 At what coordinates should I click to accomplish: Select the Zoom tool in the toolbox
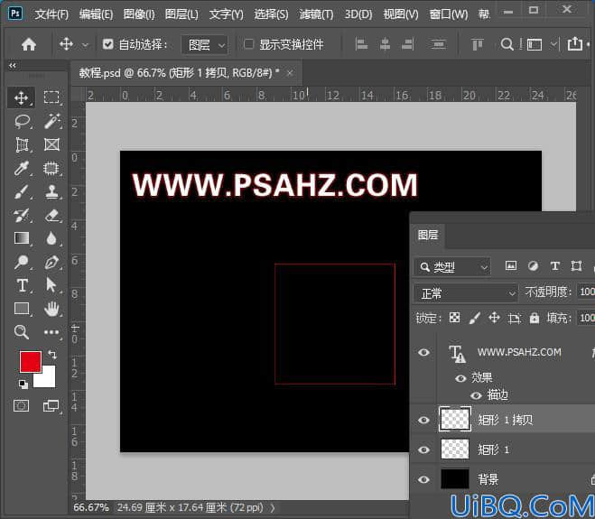22,332
